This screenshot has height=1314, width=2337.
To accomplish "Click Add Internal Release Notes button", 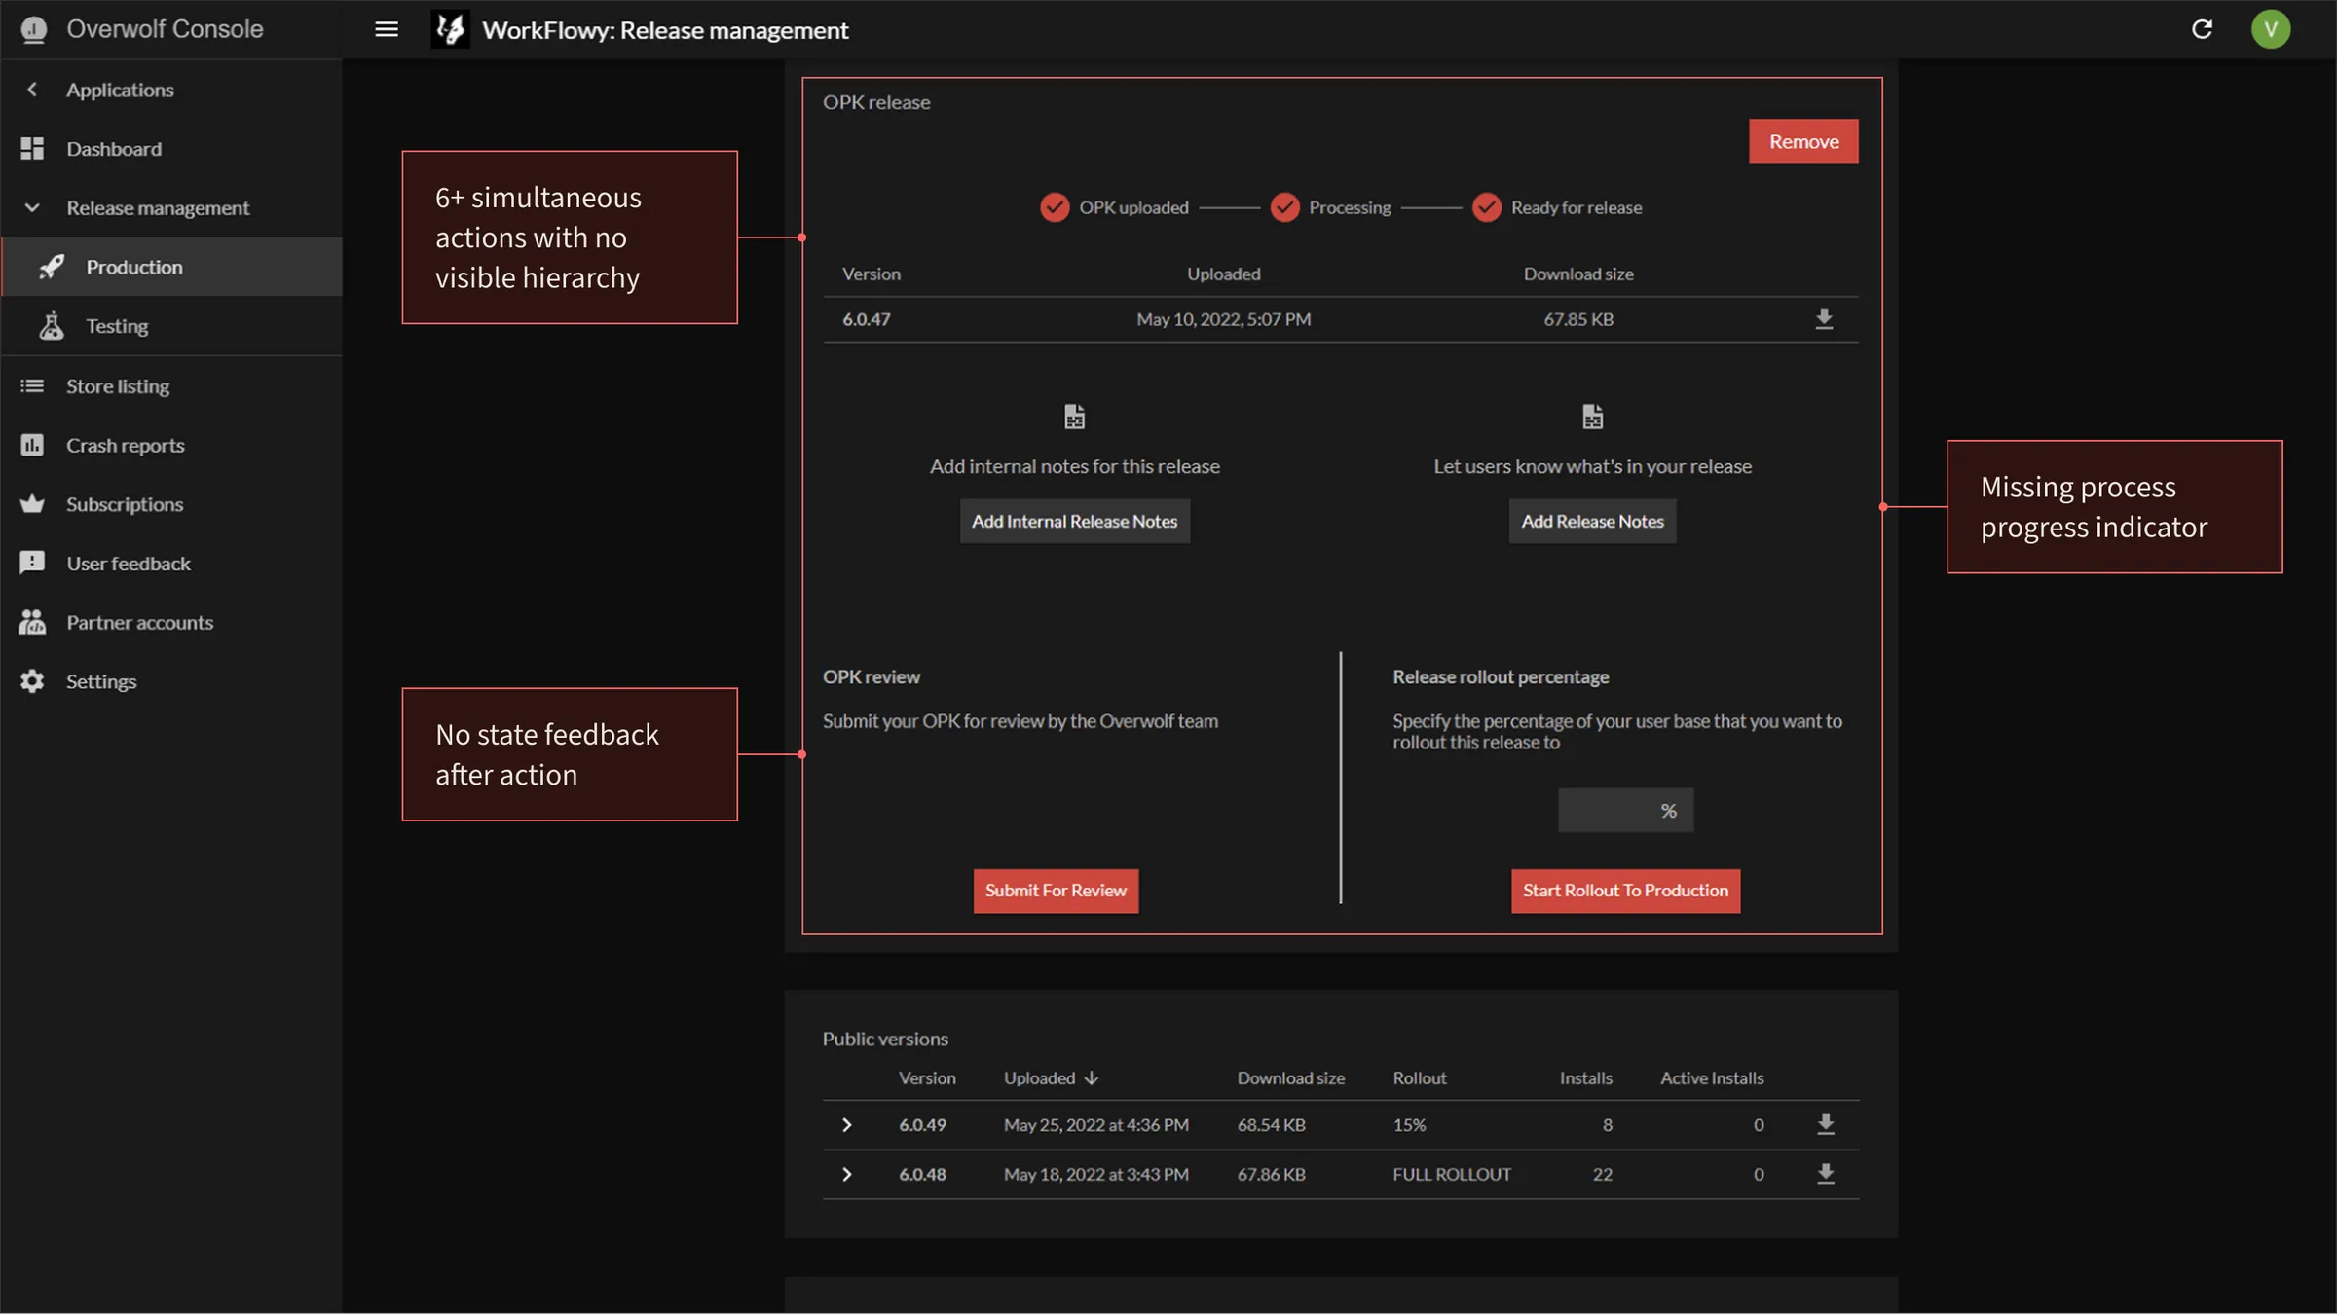I will [1074, 521].
